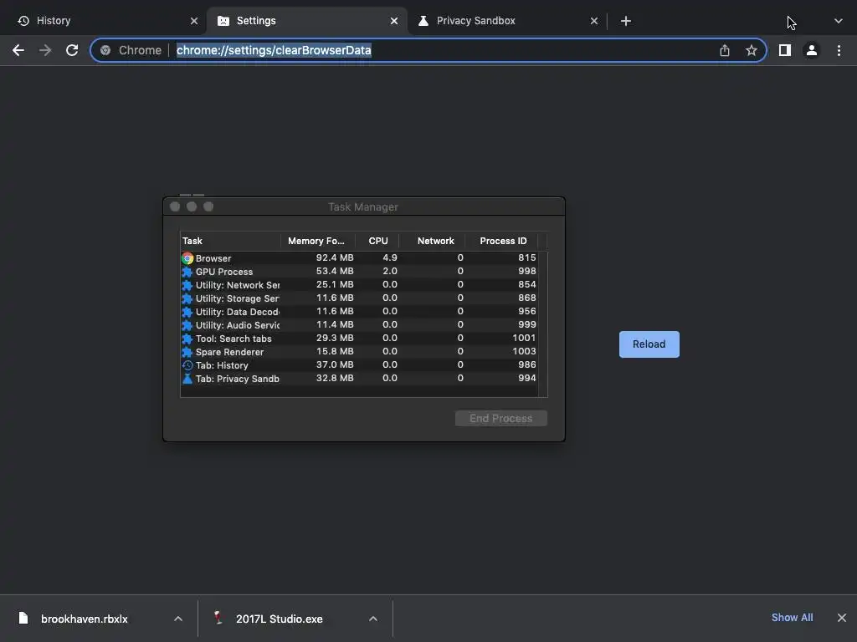The image size is (857, 642).
Task: Open the Chrome three-dot menu
Action: tap(839, 50)
